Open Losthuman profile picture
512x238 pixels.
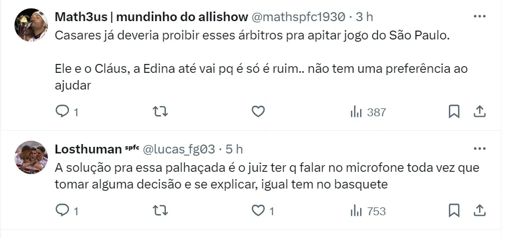(x=31, y=157)
